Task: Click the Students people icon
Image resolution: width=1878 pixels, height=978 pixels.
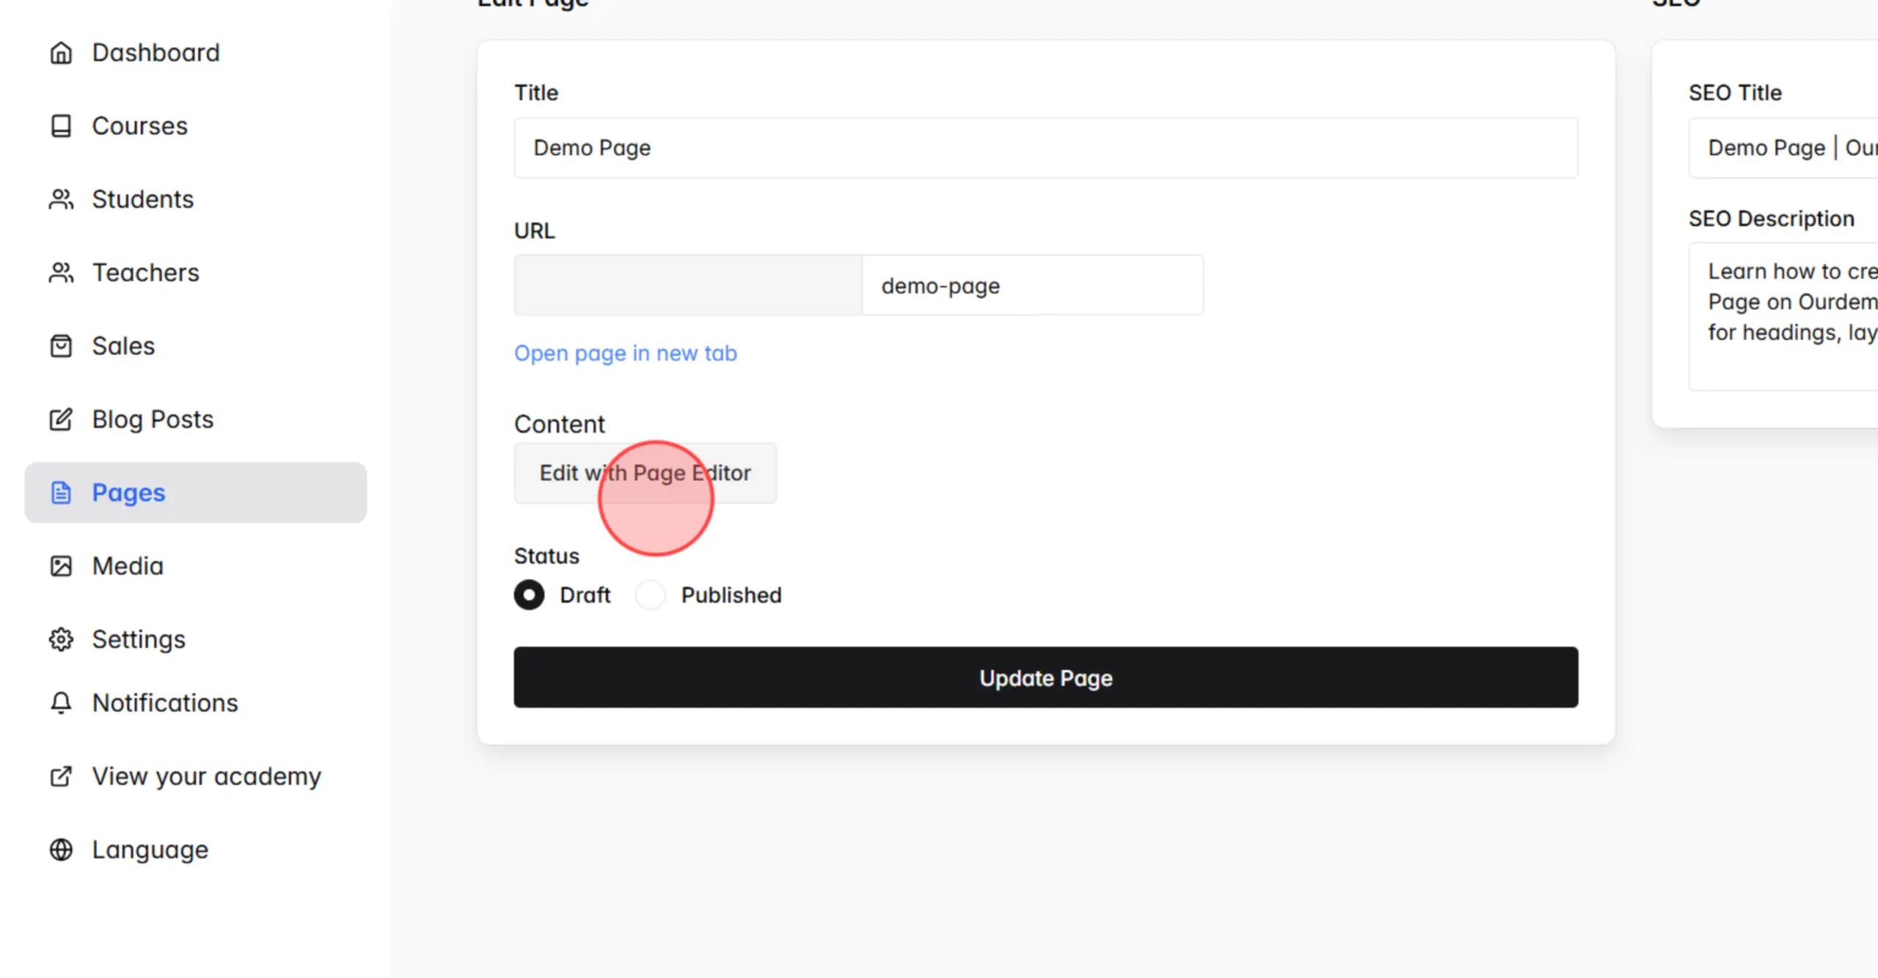Action: [x=61, y=199]
